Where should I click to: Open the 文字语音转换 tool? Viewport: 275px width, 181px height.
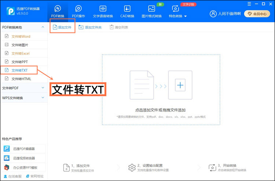(x=103, y=11)
